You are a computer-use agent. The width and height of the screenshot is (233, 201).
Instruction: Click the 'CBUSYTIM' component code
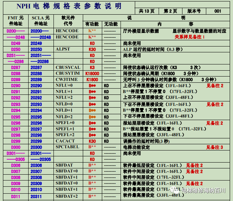[68, 73]
